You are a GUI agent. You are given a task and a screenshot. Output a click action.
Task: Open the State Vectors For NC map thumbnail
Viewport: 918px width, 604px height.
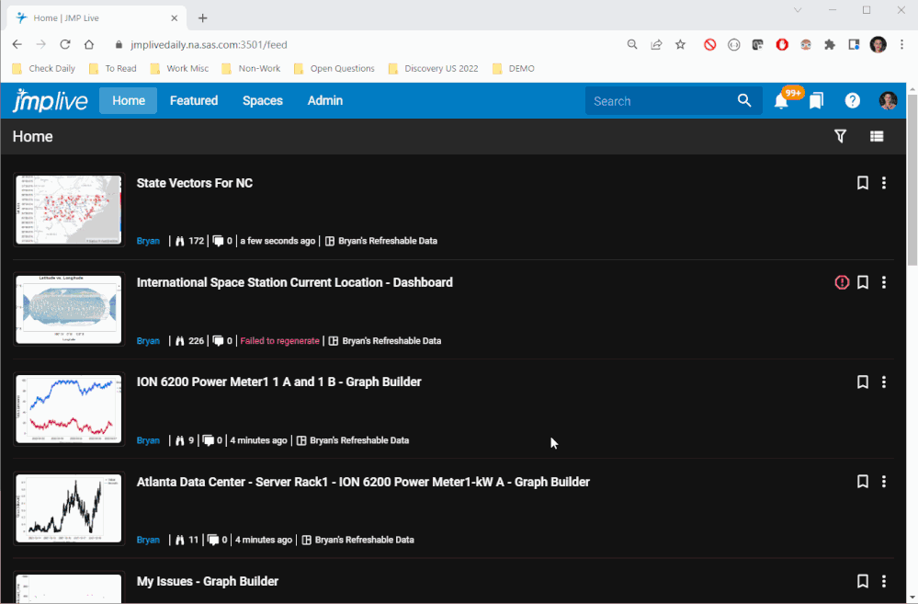(x=69, y=210)
